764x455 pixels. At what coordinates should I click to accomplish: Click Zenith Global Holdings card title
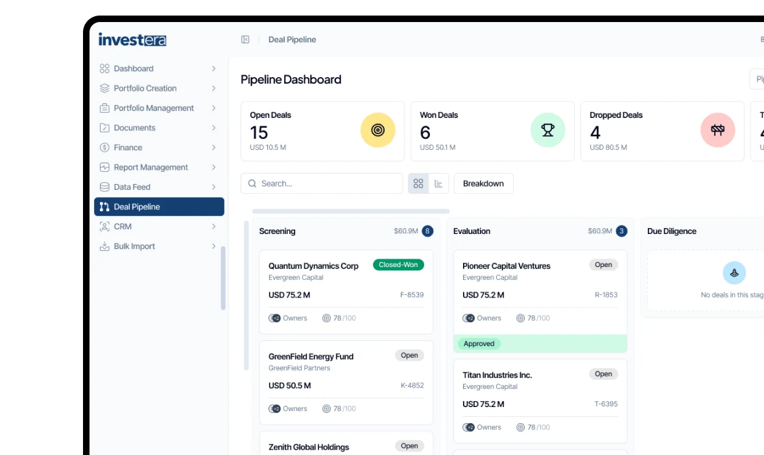(309, 447)
